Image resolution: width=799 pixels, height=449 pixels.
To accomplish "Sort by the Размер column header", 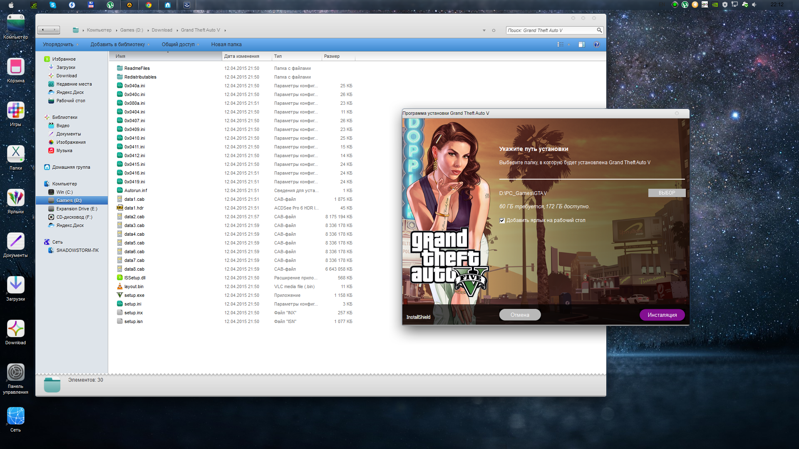I will [339, 56].
